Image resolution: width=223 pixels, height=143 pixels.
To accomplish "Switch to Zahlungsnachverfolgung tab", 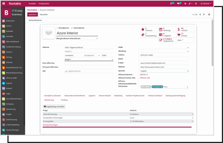I will coord(175,96).
